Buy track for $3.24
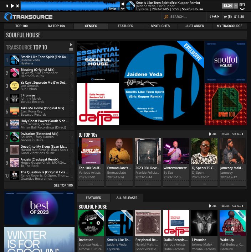 click(x=228, y=6)
